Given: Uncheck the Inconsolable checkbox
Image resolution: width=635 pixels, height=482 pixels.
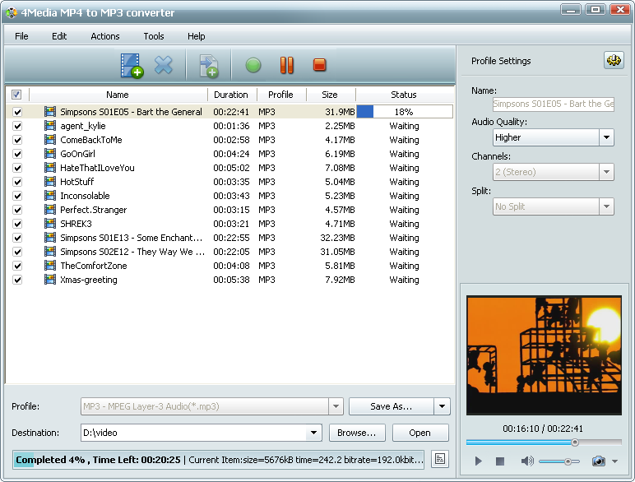Looking at the screenshot, I should point(17,196).
